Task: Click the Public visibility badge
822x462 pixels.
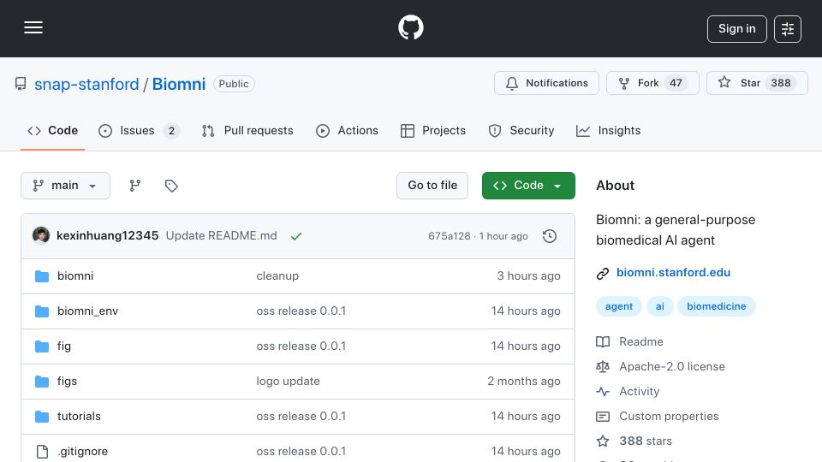Action: tap(234, 84)
